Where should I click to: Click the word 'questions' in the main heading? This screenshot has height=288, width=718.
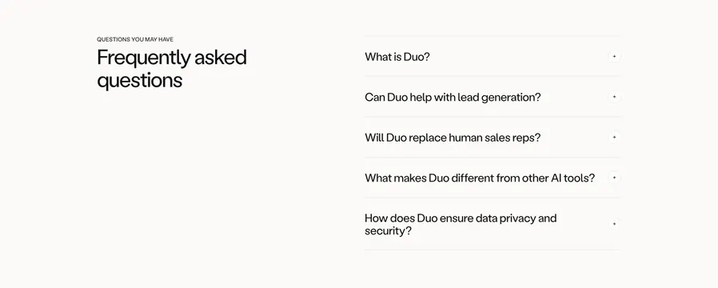140,81
